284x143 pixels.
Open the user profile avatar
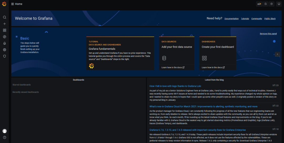(4, 131)
